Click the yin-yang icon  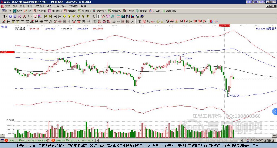coord(211,22)
